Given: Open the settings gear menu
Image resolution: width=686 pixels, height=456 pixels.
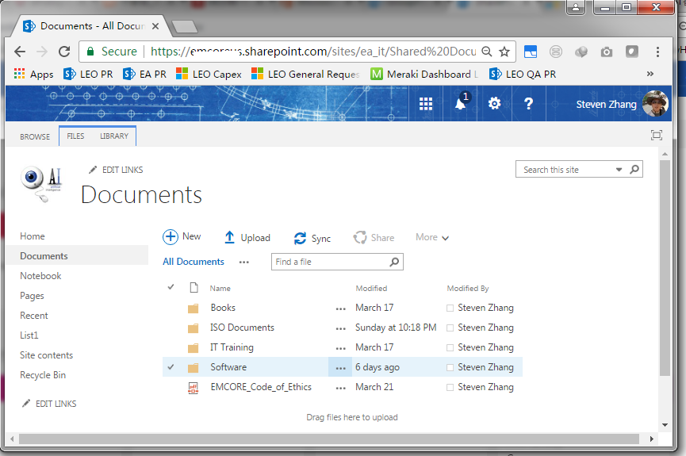Looking at the screenshot, I should [x=494, y=104].
